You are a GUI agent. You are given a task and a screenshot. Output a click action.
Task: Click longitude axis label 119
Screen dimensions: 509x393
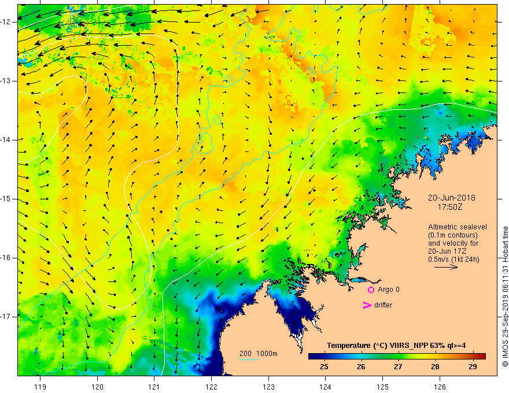pos(40,387)
